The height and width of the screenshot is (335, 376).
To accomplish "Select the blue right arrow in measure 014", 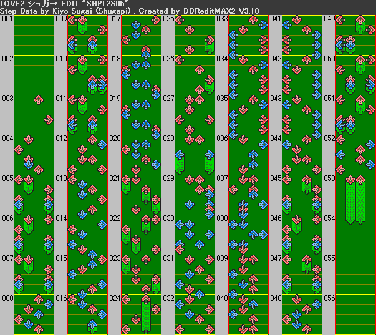I will pos(102,225).
